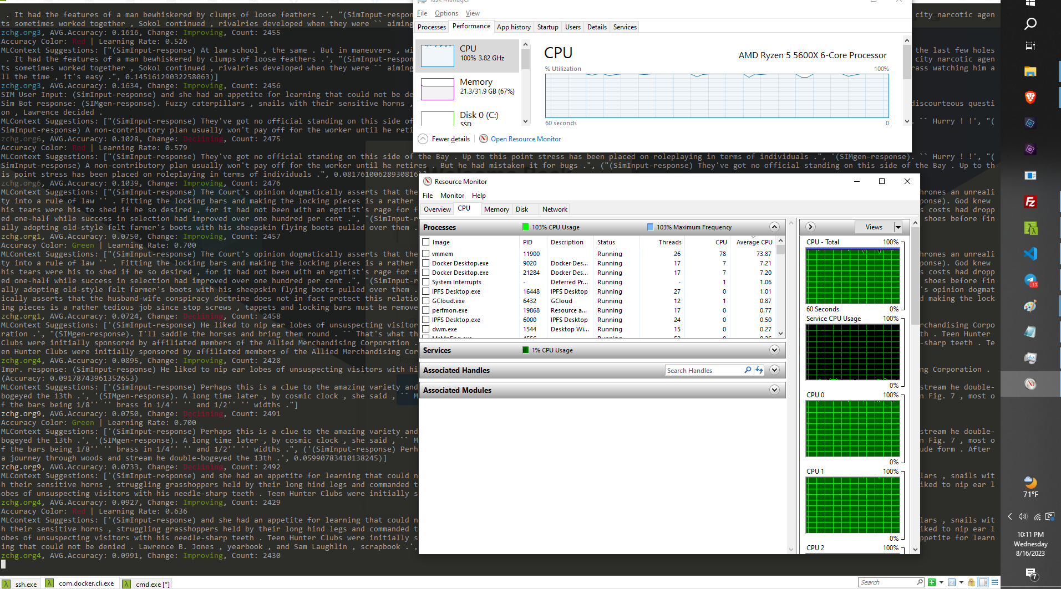Viewport: 1061px width, 589px height.
Task: Open Task Manager taskbar icon
Action: 1030,358
